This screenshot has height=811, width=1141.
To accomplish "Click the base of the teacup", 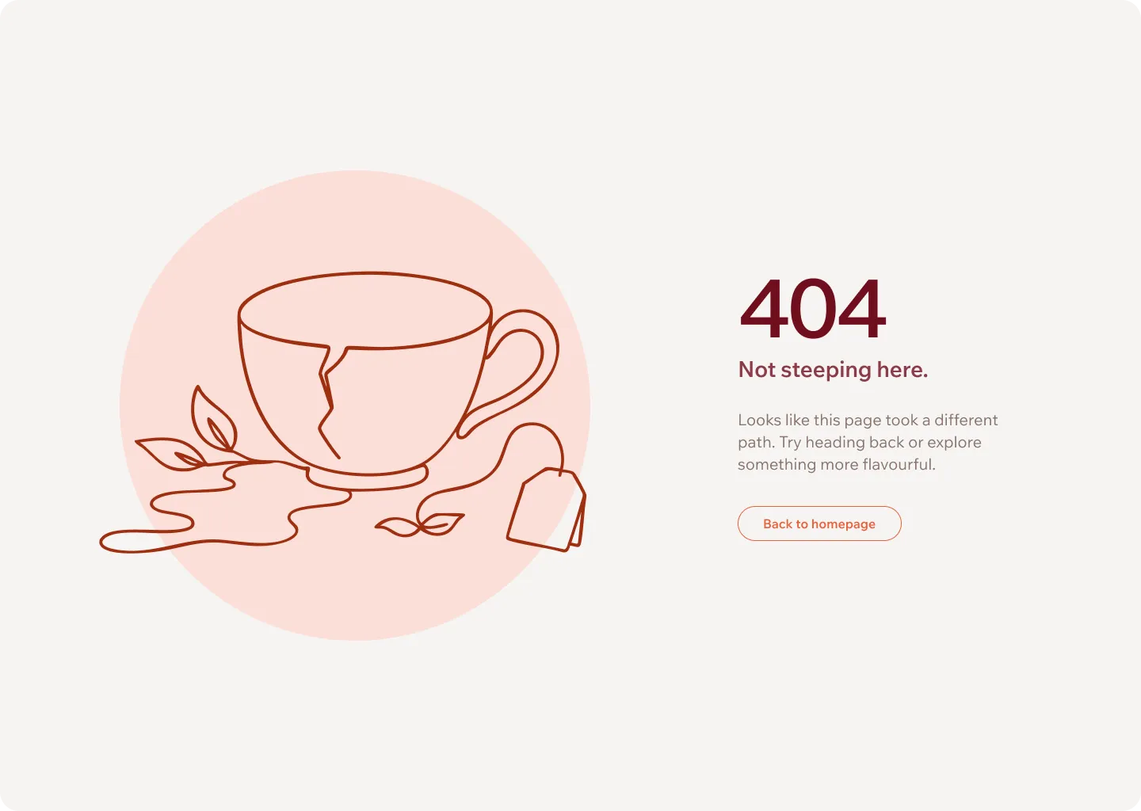I will click(368, 478).
